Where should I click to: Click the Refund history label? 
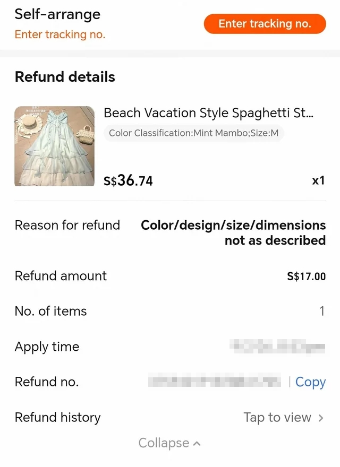coord(57,418)
